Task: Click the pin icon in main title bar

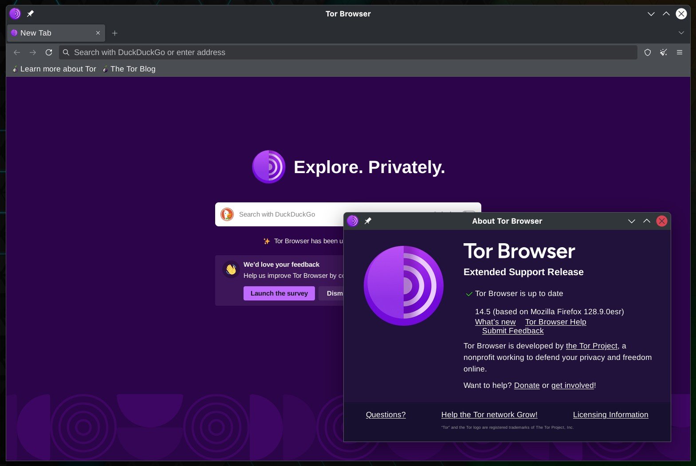Action: coord(30,14)
